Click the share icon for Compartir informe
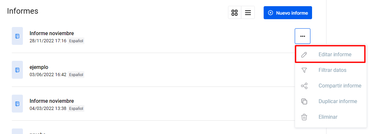Screen dimensions: 385x134 click(x=304, y=86)
